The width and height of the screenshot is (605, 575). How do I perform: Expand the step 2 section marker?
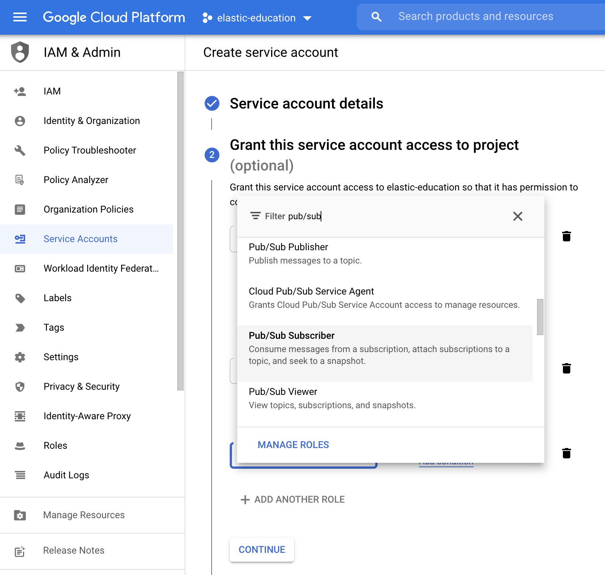click(212, 155)
